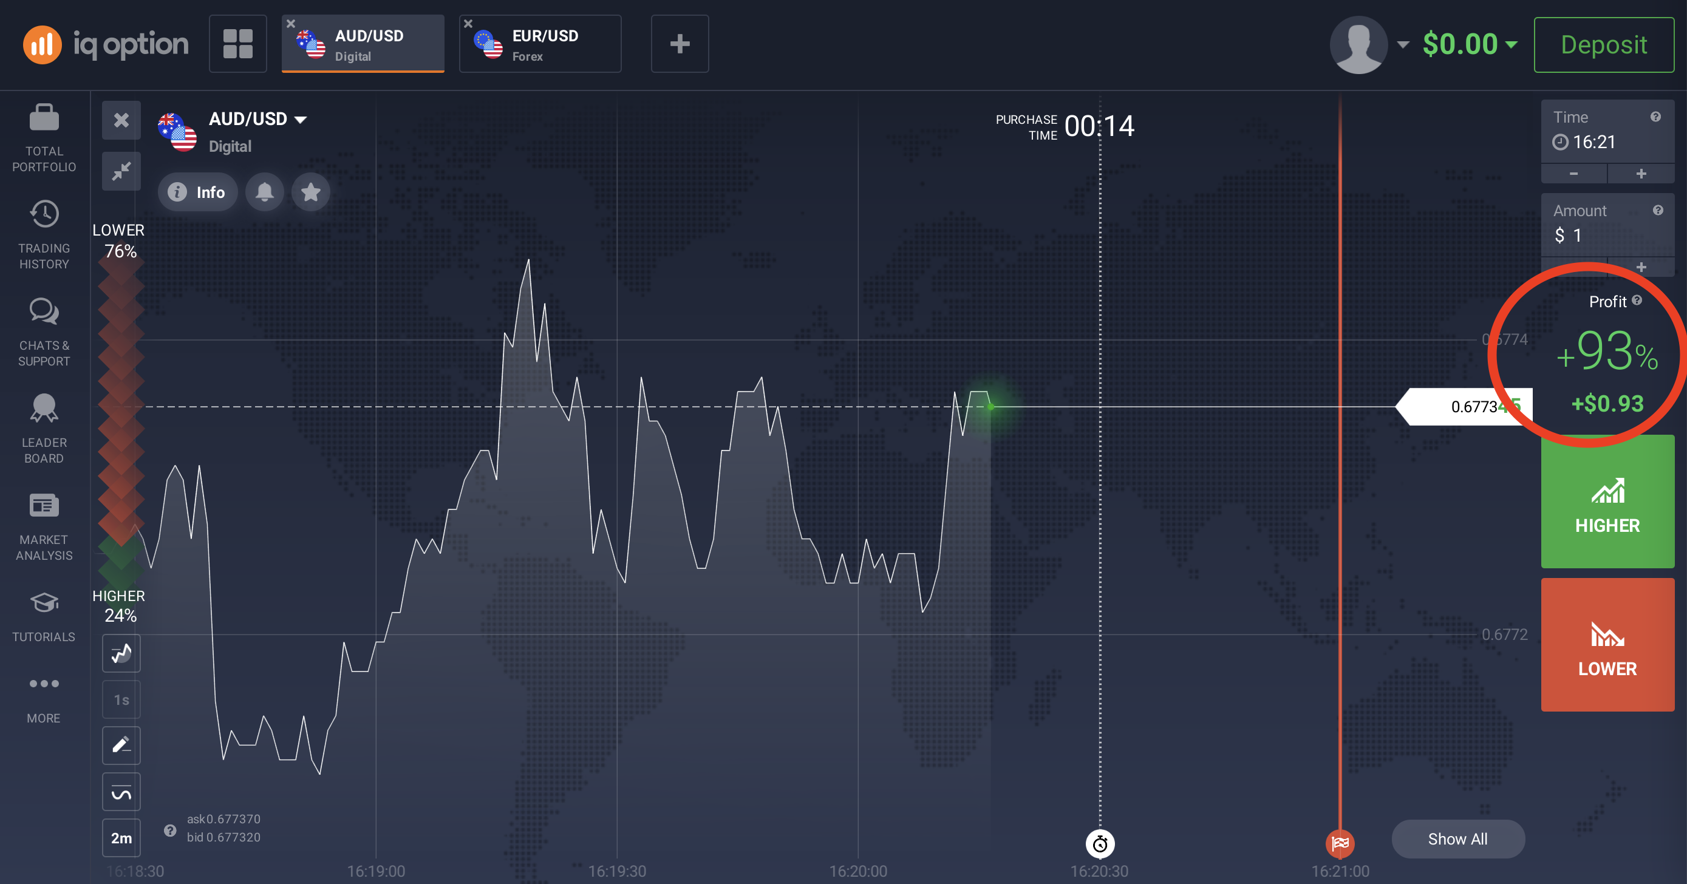Click the +$0.93 profit amount

coord(1607,403)
